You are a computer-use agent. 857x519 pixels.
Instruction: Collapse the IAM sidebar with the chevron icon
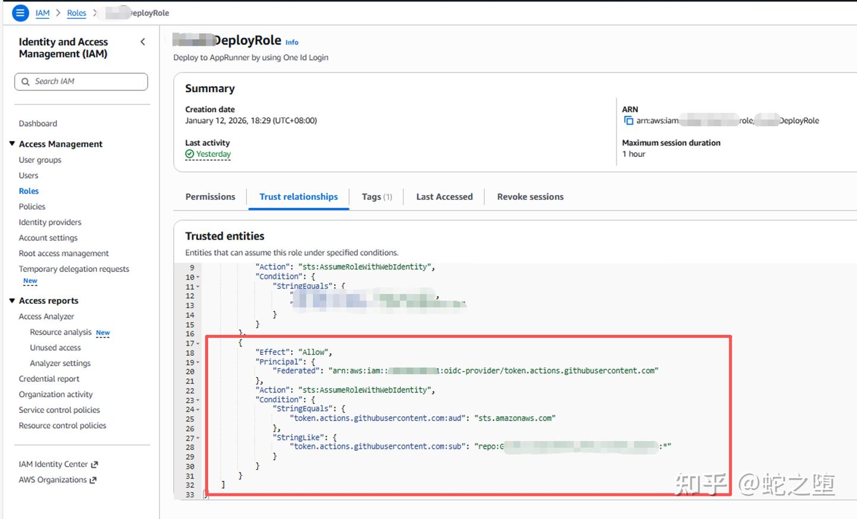142,42
